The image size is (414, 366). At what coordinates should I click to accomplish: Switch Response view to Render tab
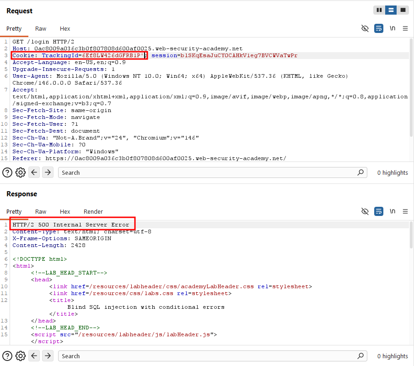coord(93,211)
